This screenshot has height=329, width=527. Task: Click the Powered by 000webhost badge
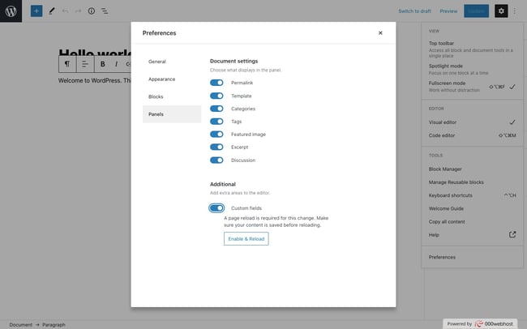(x=480, y=323)
